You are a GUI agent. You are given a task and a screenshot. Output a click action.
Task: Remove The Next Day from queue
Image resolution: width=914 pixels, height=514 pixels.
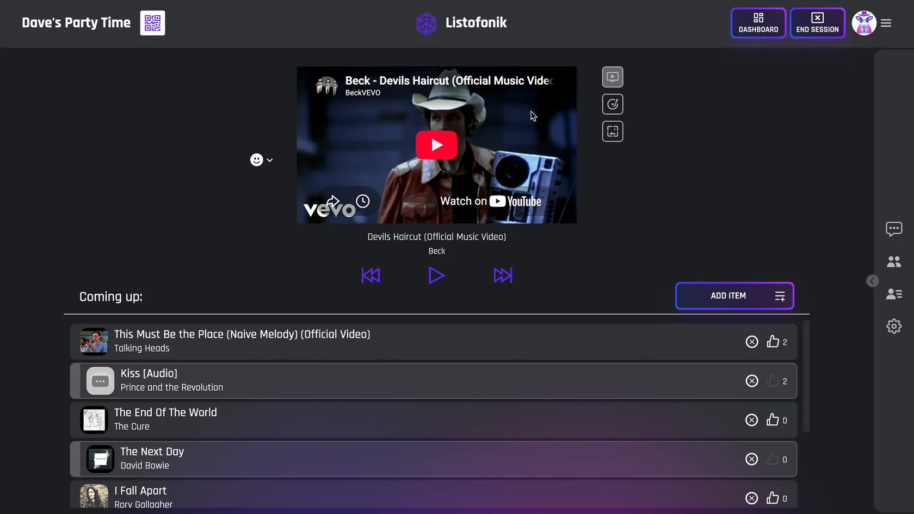pyautogui.click(x=752, y=459)
